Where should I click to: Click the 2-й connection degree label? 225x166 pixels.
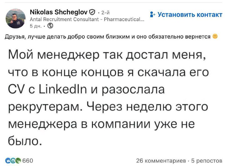tap(105, 12)
